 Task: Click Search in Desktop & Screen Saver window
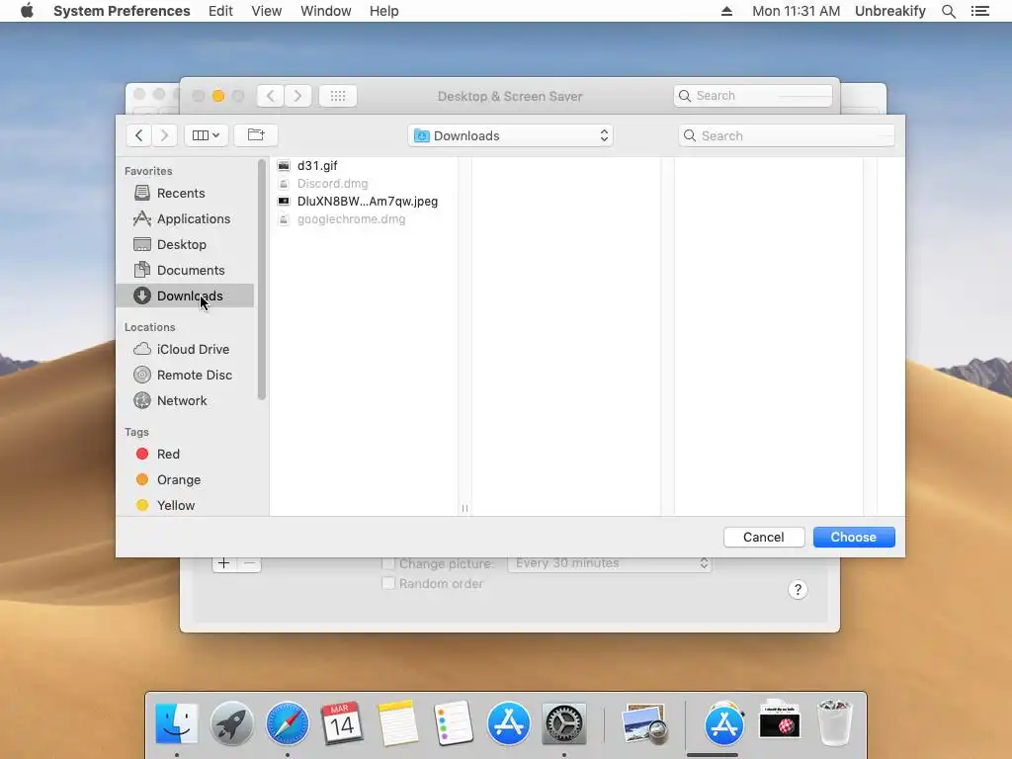pyautogui.click(x=752, y=96)
